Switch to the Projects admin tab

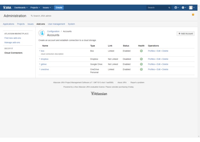(x=21, y=24)
